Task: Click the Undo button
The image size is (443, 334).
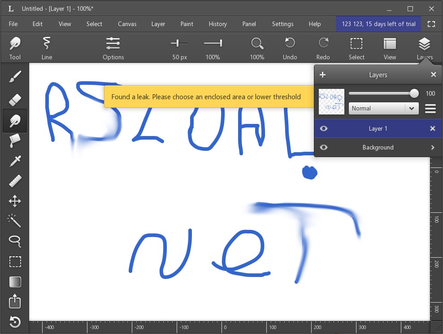Action: pyautogui.click(x=290, y=48)
